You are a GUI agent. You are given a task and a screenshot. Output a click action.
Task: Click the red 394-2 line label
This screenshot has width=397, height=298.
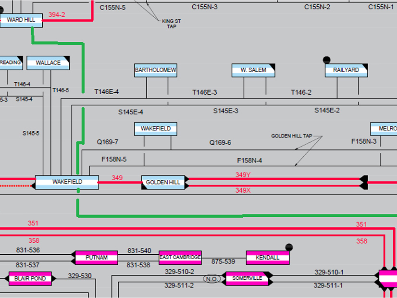57,15
